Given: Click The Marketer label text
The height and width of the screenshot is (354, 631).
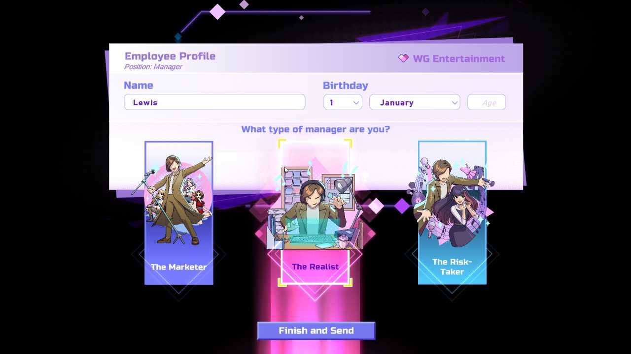Looking at the screenshot, I should tap(179, 267).
